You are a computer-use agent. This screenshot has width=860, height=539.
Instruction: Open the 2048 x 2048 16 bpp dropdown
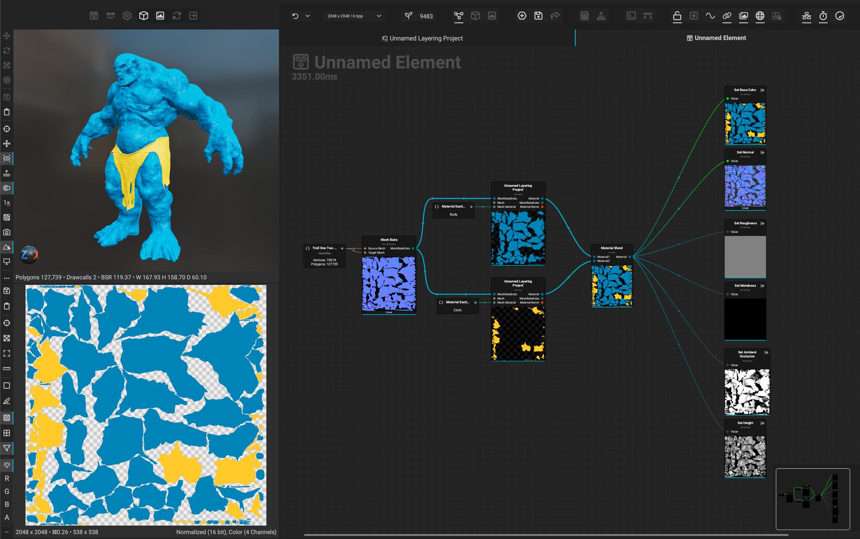point(354,16)
